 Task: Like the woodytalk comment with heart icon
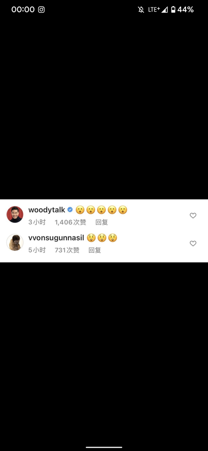[x=193, y=215]
